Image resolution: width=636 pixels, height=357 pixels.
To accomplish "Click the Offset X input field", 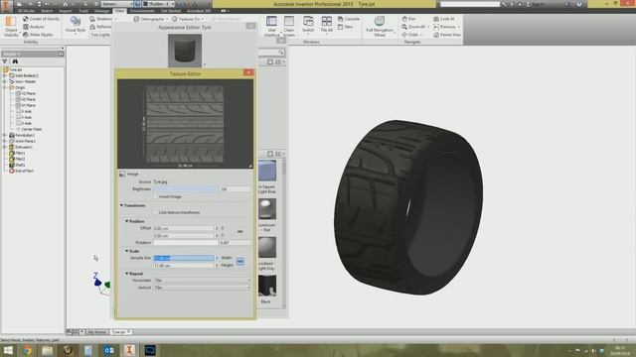I will [184, 229].
